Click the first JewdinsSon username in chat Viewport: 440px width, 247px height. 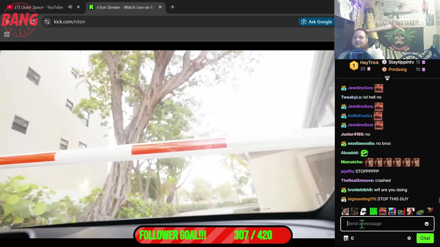point(360,88)
